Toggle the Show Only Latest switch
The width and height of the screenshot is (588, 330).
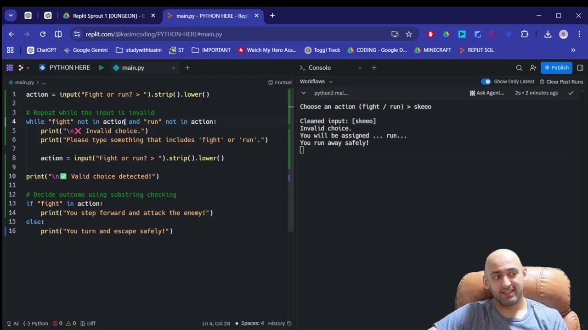pyautogui.click(x=486, y=82)
